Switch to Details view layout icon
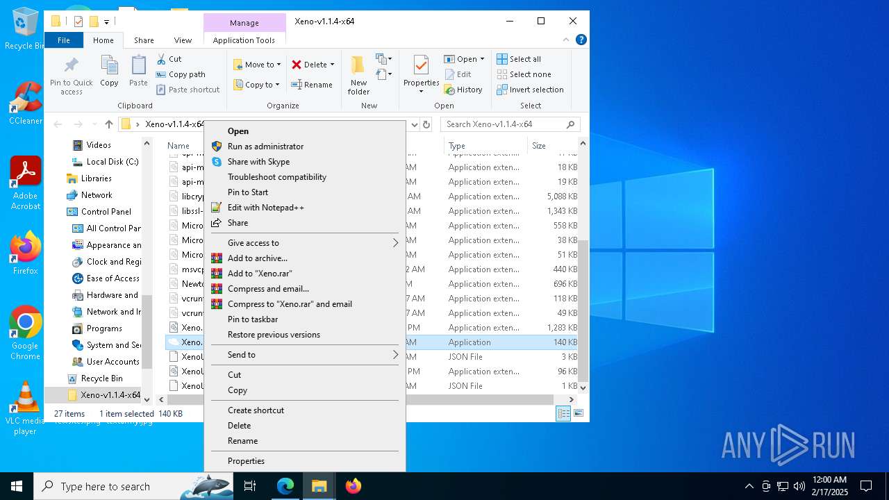Image resolution: width=889 pixels, height=500 pixels. click(563, 413)
